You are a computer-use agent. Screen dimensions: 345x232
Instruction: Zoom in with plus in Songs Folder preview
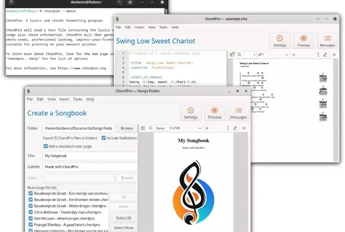(x=207, y=128)
